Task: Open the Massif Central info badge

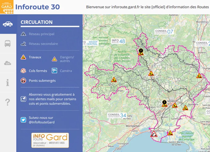Action: pyautogui.click(x=91, y=43)
